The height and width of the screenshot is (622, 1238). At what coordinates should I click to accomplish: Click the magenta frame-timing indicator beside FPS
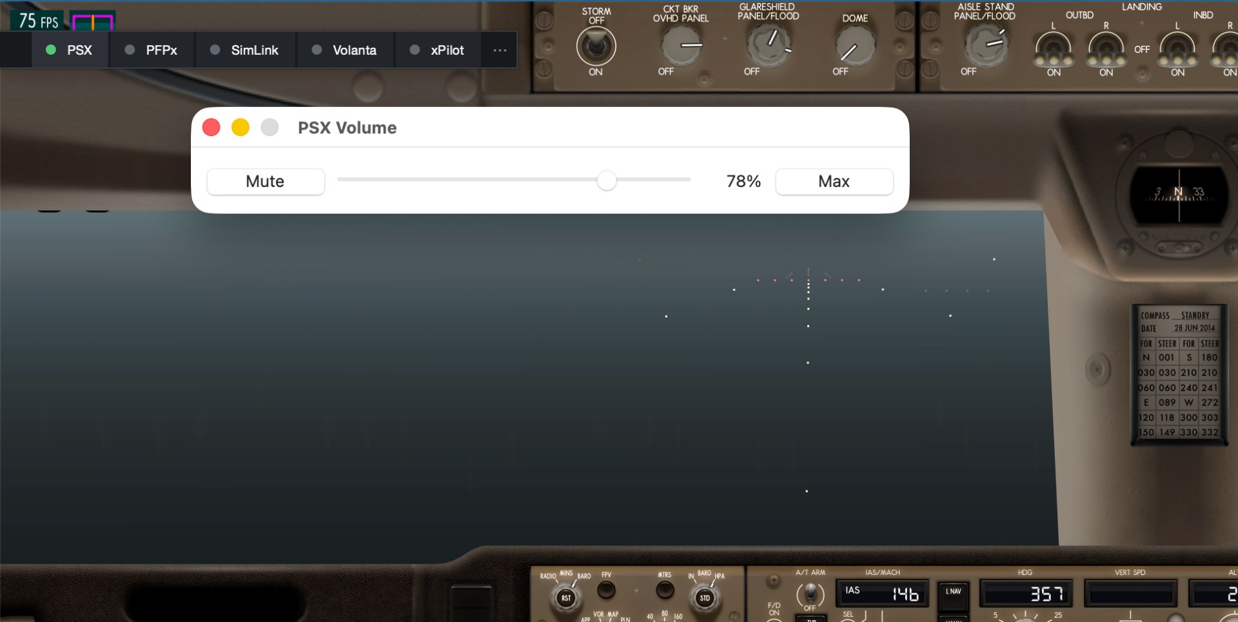pyautogui.click(x=93, y=22)
